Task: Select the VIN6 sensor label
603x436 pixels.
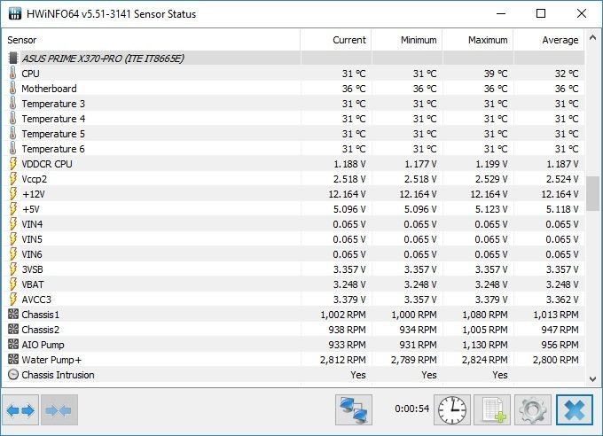Action: click(x=32, y=253)
